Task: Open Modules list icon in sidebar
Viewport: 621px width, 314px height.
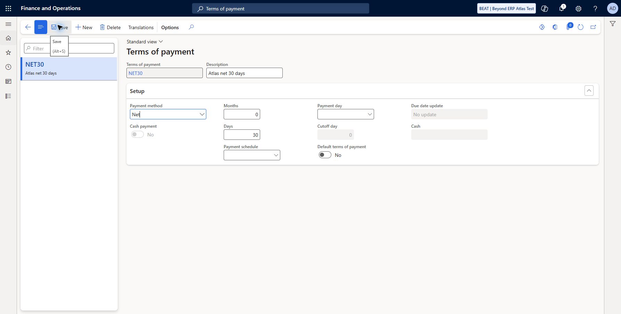Action: click(x=8, y=96)
